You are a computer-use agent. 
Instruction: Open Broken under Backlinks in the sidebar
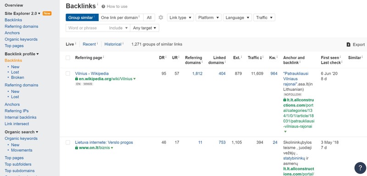tap(17, 77)
